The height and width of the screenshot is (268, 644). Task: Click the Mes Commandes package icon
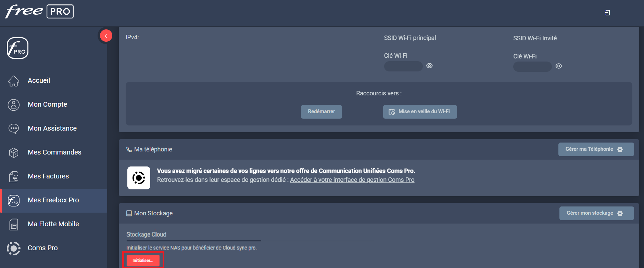pos(14,152)
